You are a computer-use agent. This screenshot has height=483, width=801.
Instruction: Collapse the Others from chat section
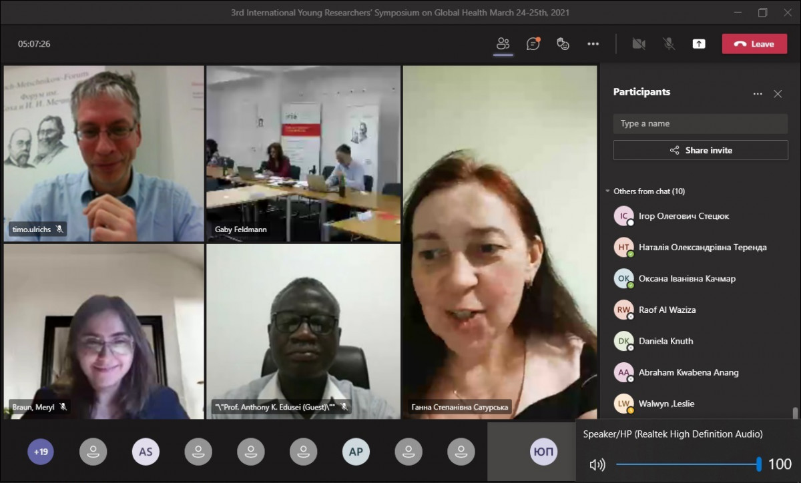coord(607,191)
